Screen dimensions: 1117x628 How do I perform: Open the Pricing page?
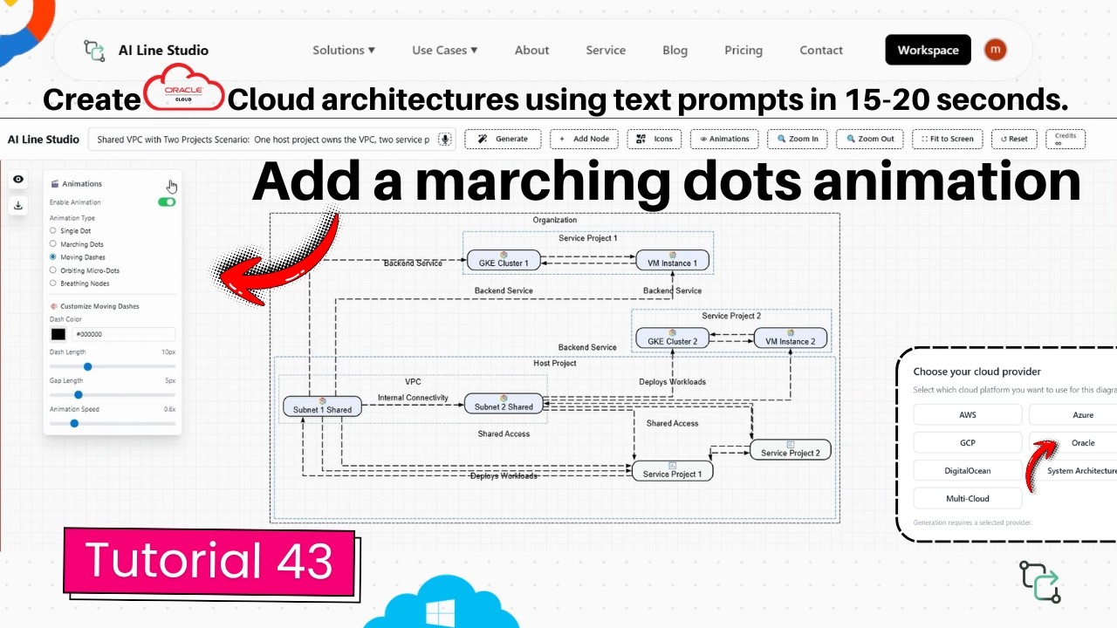[x=744, y=51]
